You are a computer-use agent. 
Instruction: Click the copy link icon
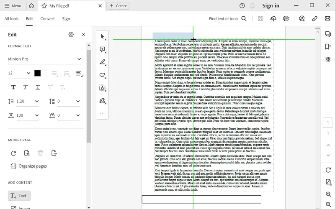(x=314, y=18)
